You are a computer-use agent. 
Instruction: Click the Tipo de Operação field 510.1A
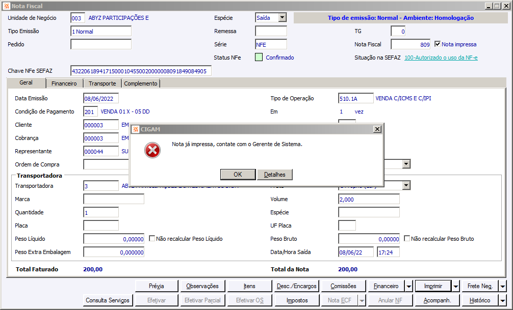(x=355, y=98)
